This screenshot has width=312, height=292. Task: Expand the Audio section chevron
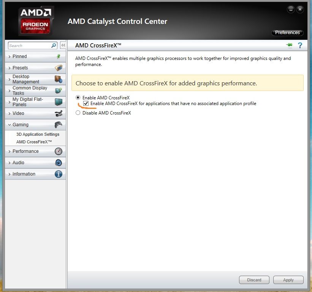(x=10, y=163)
